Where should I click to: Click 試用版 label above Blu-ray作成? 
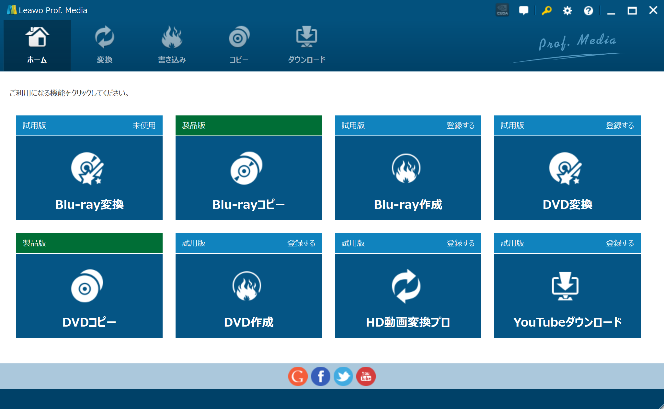(x=353, y=125)
